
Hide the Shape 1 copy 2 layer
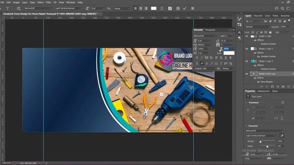(x=247, y=49)
